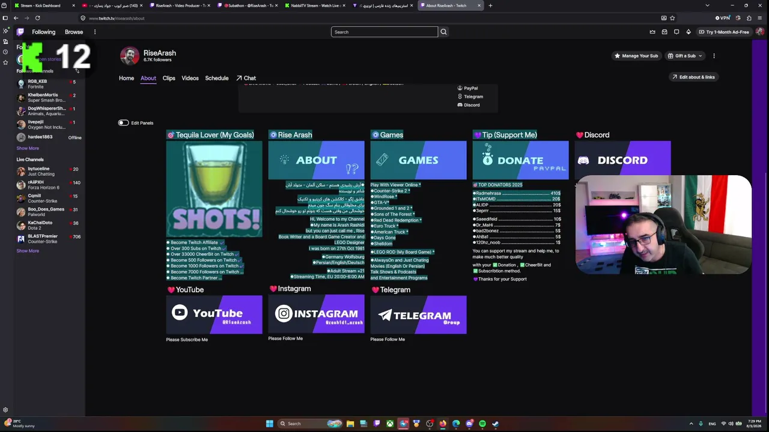Open the Firefox icon on the taskbar

pos(443,424)
